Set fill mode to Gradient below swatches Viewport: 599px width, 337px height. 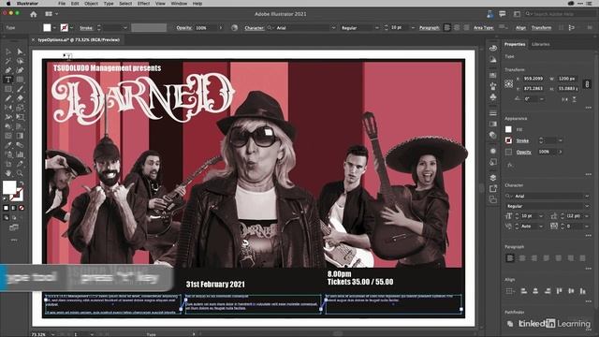tap(14, 208)
